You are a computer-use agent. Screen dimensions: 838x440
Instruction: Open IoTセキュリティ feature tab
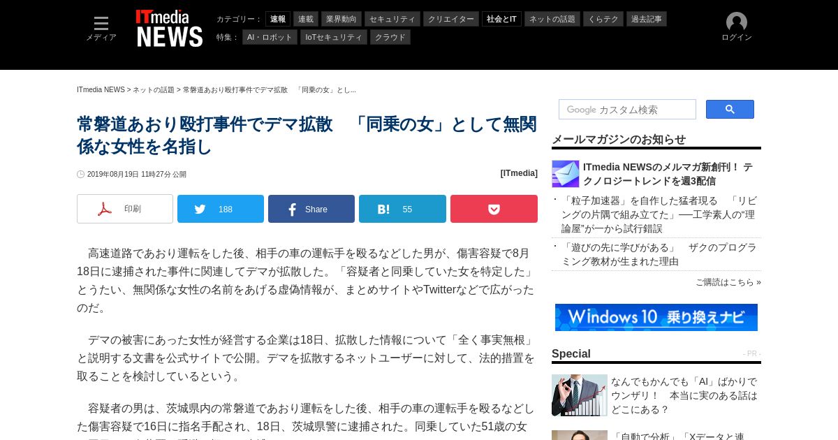point(334,37)
